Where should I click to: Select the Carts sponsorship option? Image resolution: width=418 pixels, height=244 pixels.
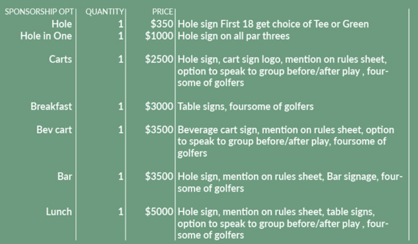pos(61,59)
